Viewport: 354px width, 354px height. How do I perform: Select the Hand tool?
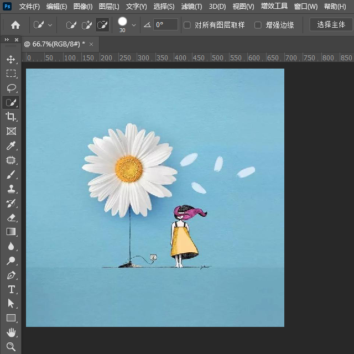[11, 332]
